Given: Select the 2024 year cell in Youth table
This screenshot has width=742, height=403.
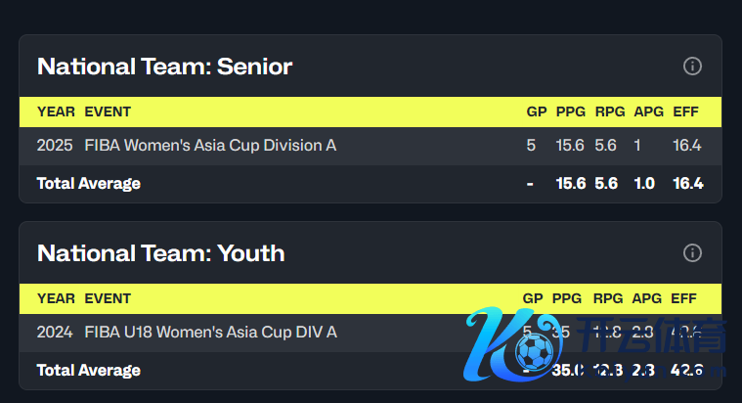Looking at the screenshot, I should [x=55, y=332].
